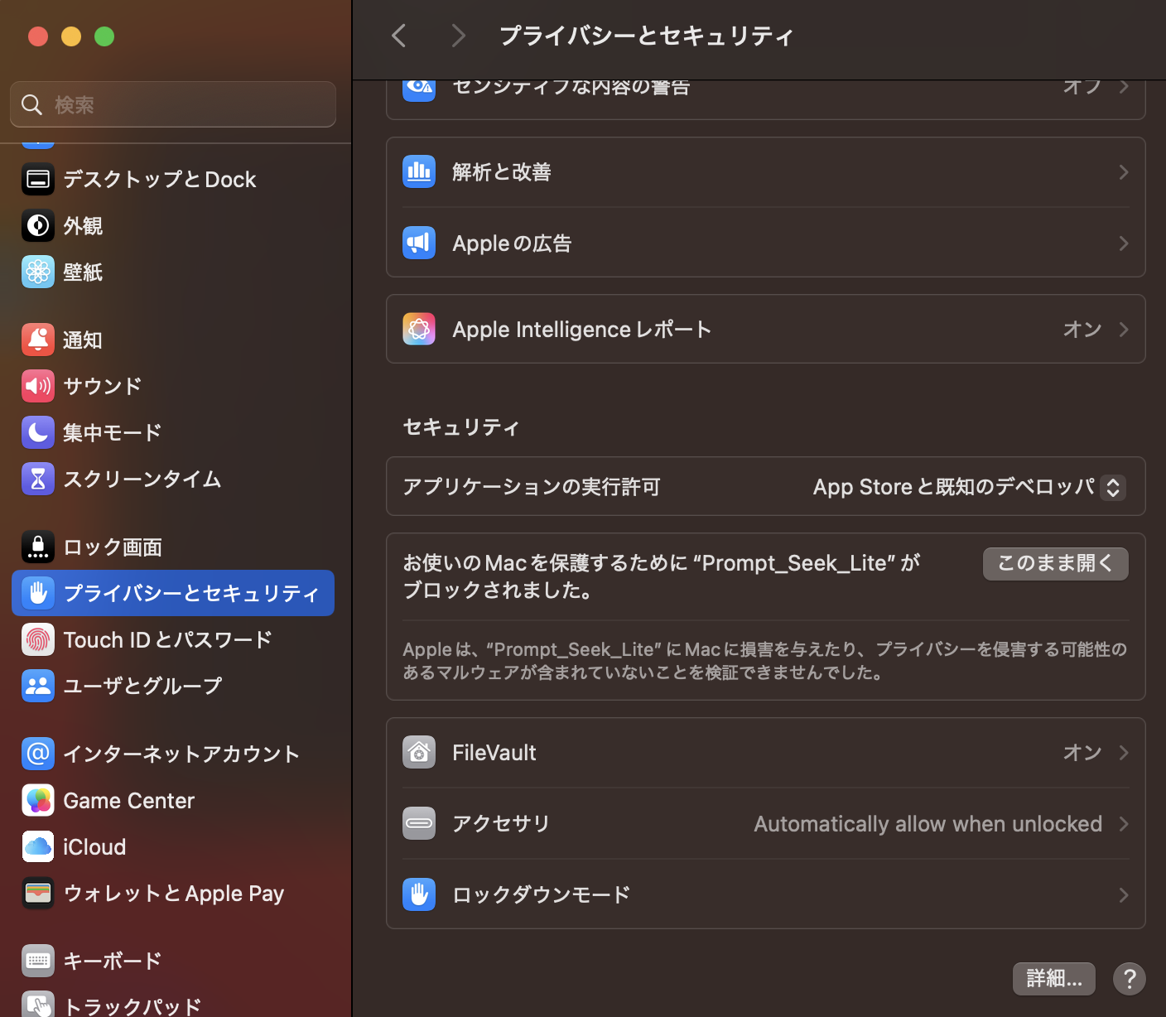This screenshot has width=1166, height=1017.
Task: Click the Touch IDとパスワード fingerprint icon
Action: tap(38, 639)
